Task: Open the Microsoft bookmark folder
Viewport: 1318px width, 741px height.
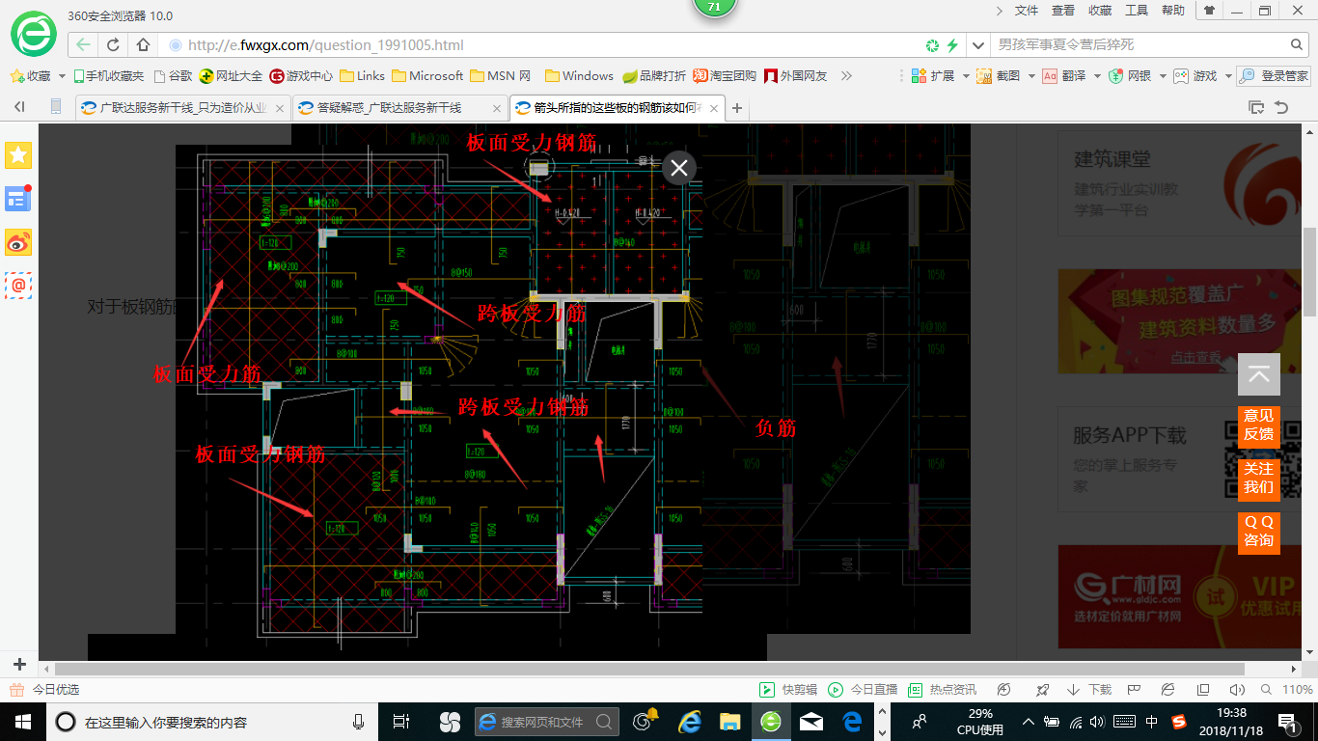Action: pyautogui.click(x=427, y=75)
